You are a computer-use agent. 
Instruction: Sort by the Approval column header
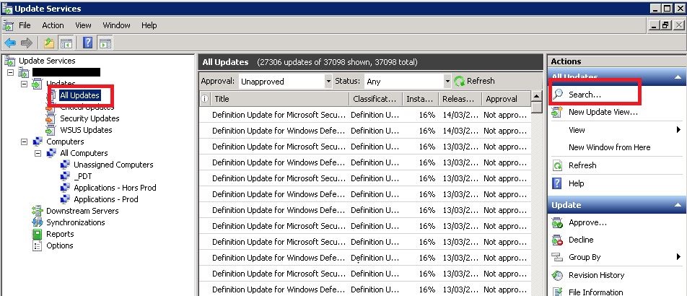(x=506, y=99)
